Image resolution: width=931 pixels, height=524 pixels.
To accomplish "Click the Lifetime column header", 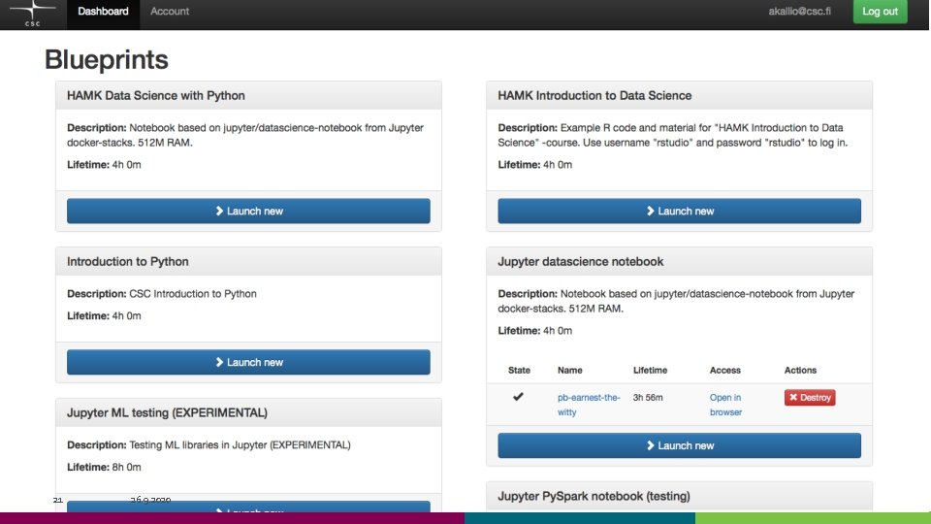I will [x=650, y=370].
